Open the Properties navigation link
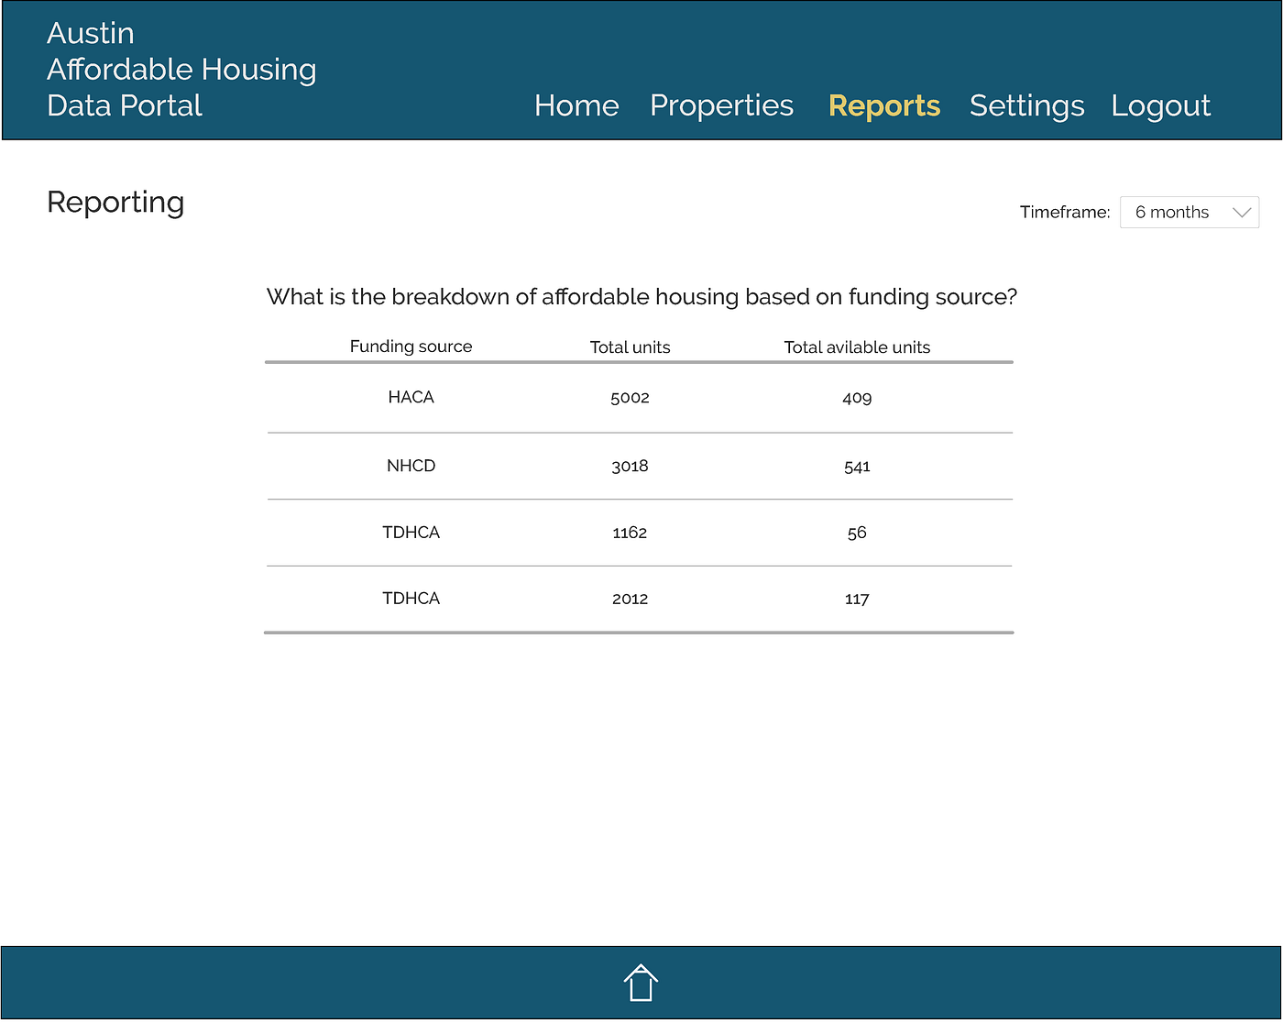This screenshot has height=1023, width=1283. 721,105
